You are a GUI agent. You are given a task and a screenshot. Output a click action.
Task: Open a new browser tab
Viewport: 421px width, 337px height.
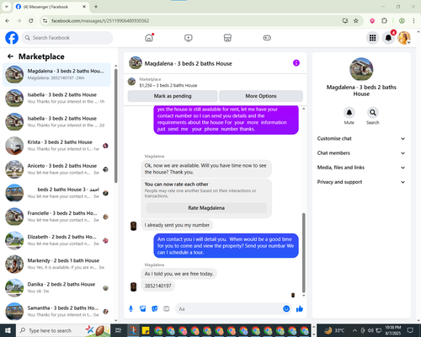[96, 7]
